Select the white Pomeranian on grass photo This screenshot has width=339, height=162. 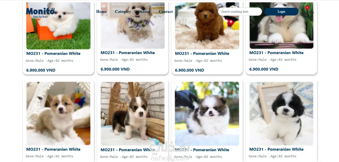pyautogui.click(x=58, y=26)
